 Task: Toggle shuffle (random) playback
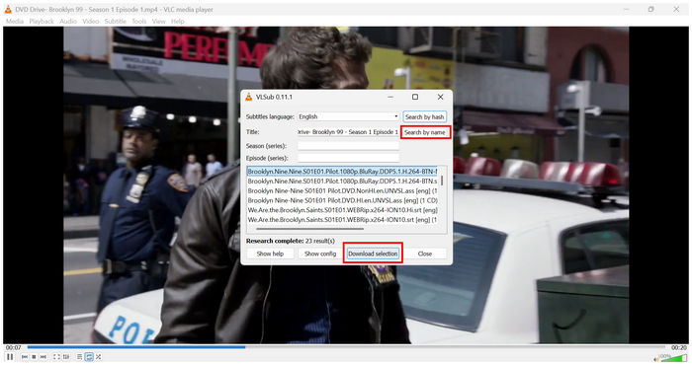point(98,357)
